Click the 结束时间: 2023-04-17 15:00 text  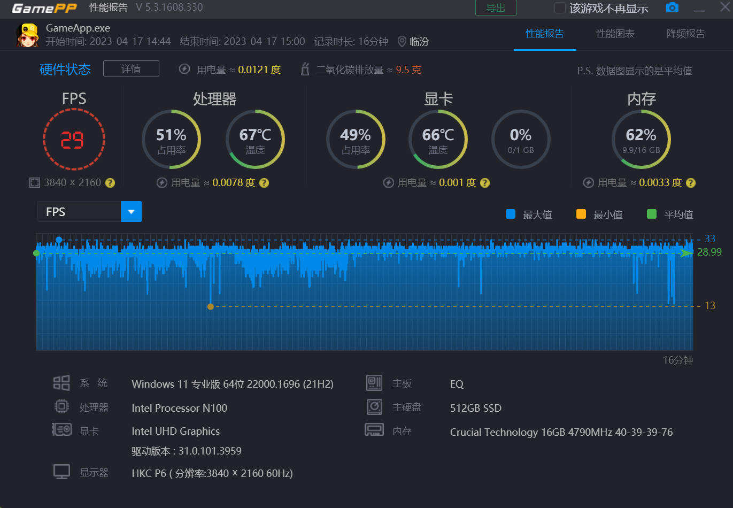coord(243,41)
